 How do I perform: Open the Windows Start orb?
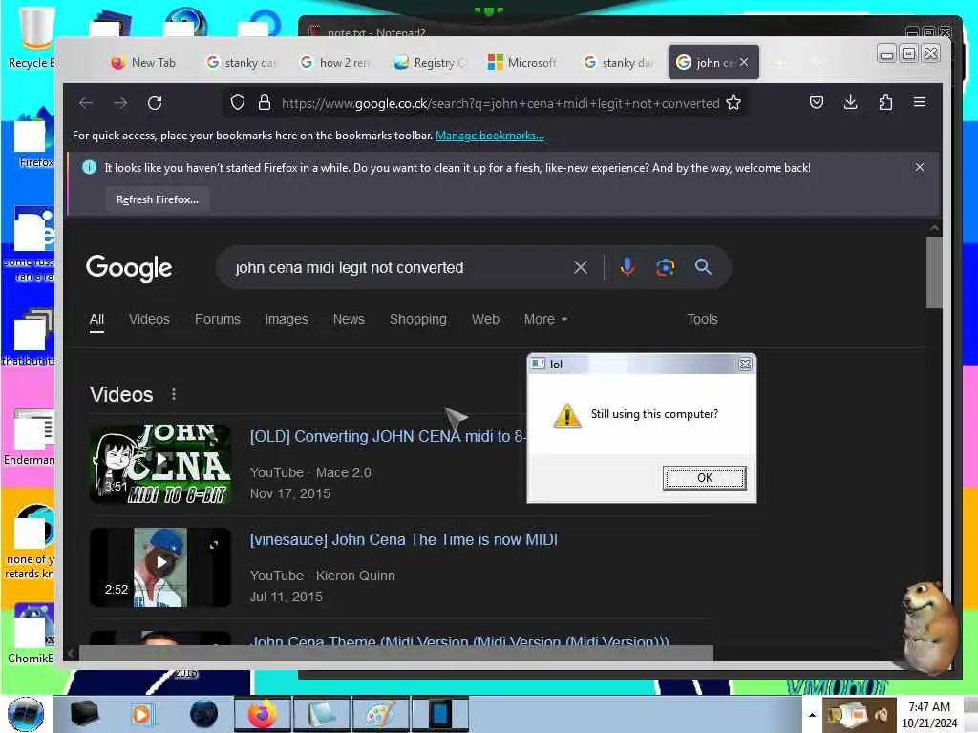tap(26, 714)
